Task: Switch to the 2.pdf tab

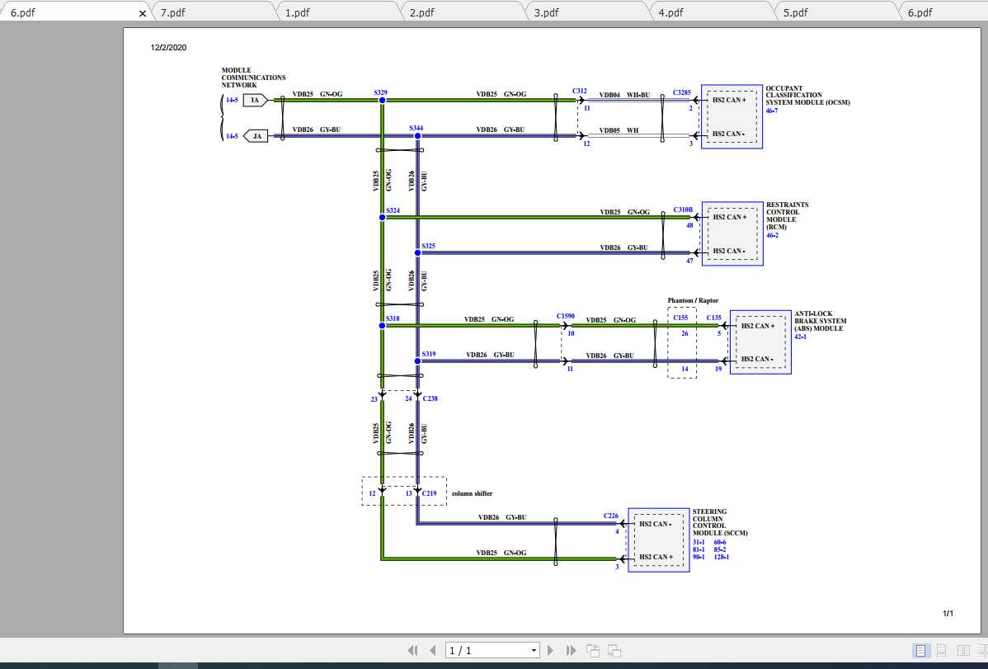Action: pyautogui.click(x=463, y=12)
